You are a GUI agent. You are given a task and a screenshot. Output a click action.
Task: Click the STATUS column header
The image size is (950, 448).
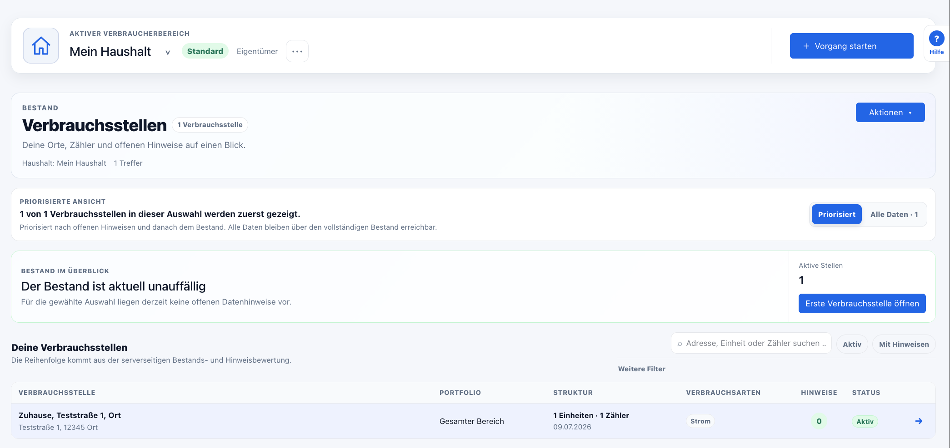866,393
